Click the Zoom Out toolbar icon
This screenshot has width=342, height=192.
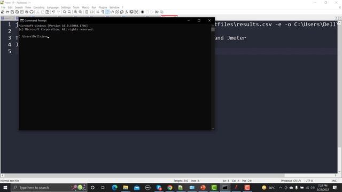[x=81, y=12]
